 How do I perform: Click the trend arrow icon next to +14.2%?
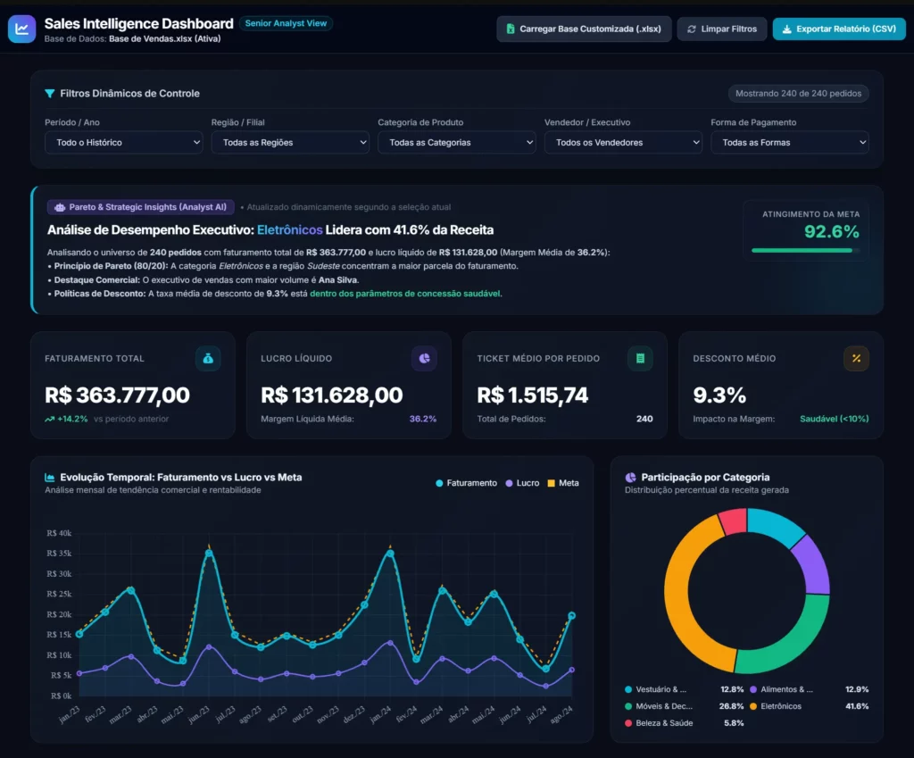point(50,420)
